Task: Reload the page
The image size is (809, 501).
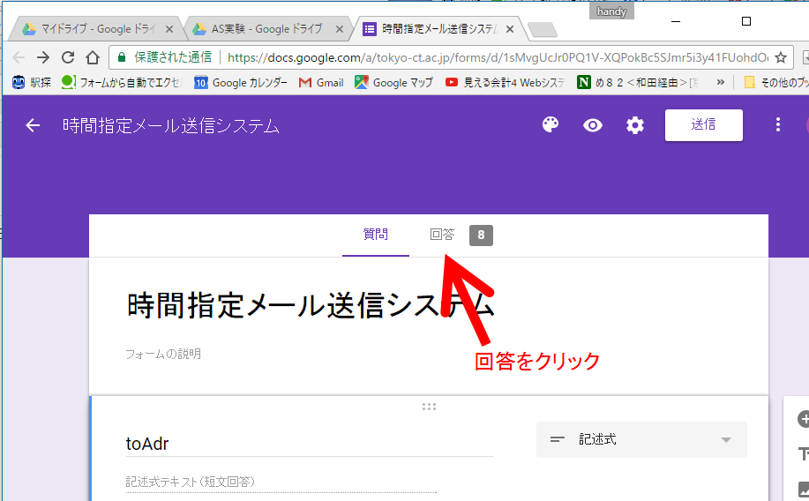Action: [x=68, y=57]
